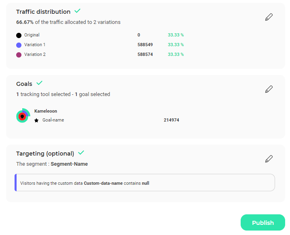Publish the experiment
This screenshot has height=235, width=290.
[x=262, y=222]
